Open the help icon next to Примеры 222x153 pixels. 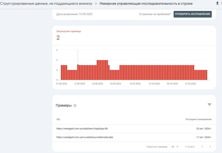[75, 105]
